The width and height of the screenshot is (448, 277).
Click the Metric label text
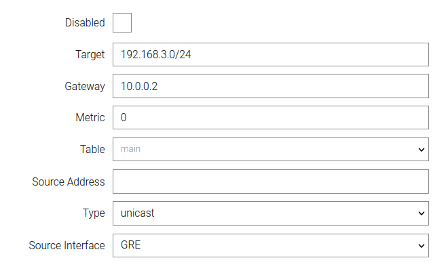90,118
